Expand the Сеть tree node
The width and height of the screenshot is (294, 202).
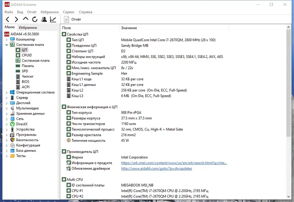(7, 119)
